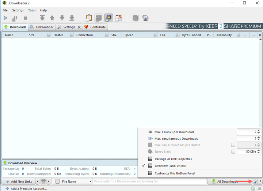
Task: Sort by the Name column header
Action: click(14, 35)
